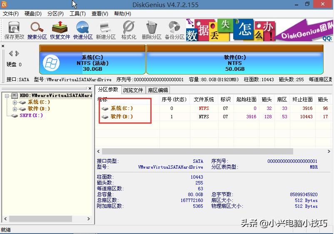Launch the Recover Files (恢复文件) tool

click(60, 30)
